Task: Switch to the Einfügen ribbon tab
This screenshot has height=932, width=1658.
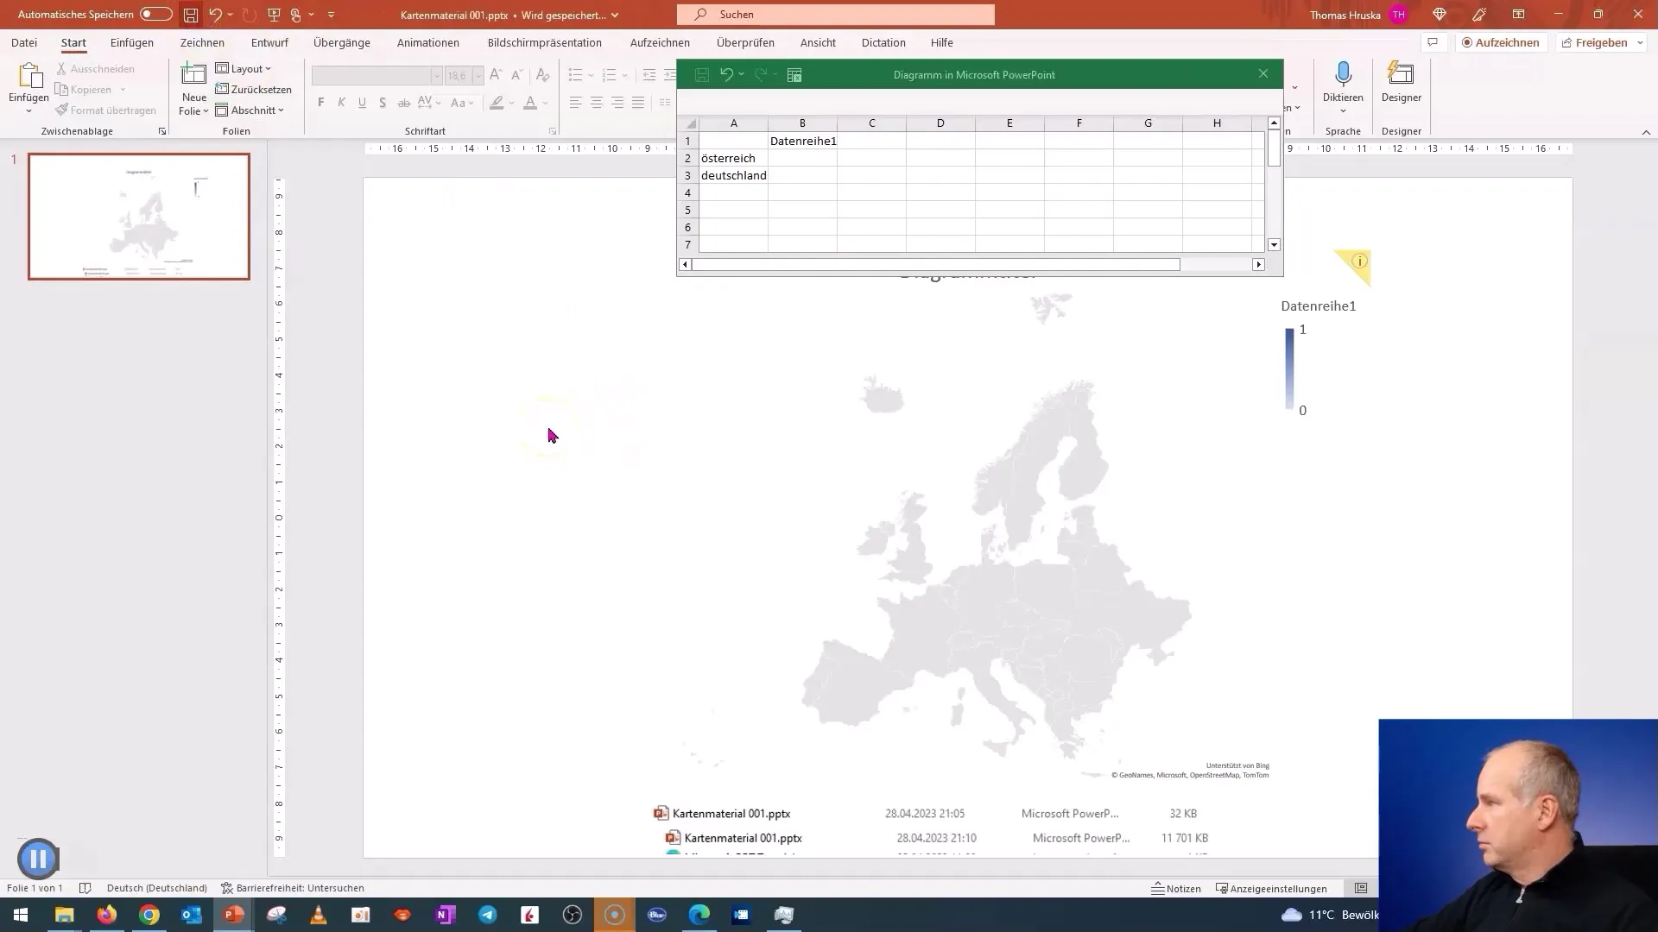Action: (x=132, y=42)
